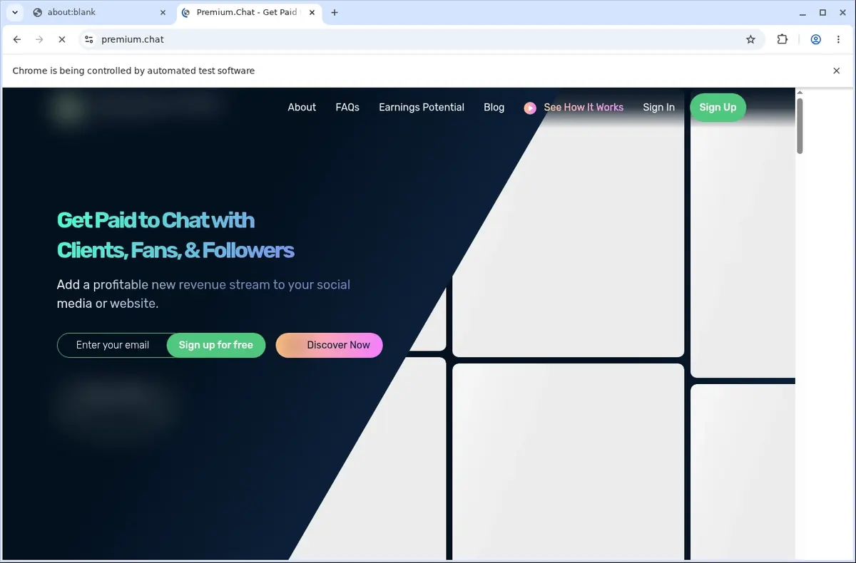Open Chrome's three-dot menu
The image size is (856, 563).
pyautogui.click(x=837, y=39)
